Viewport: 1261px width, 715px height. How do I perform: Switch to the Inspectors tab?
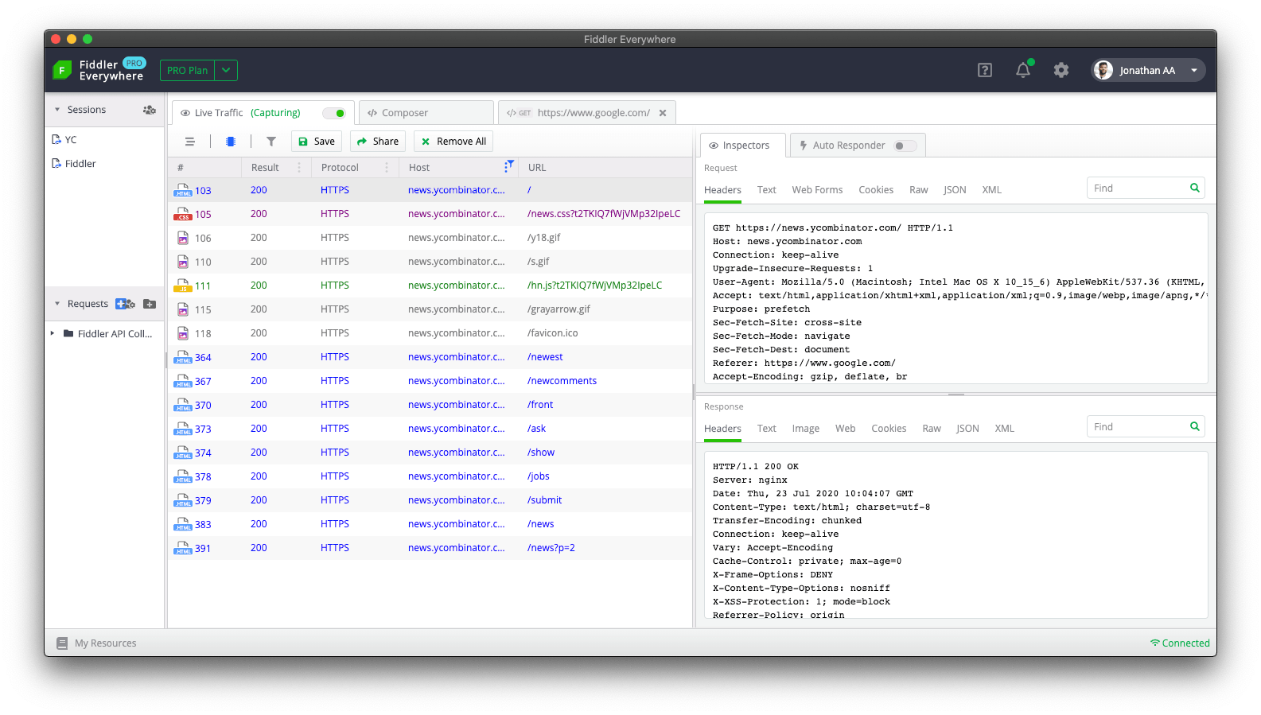(743, 146)
